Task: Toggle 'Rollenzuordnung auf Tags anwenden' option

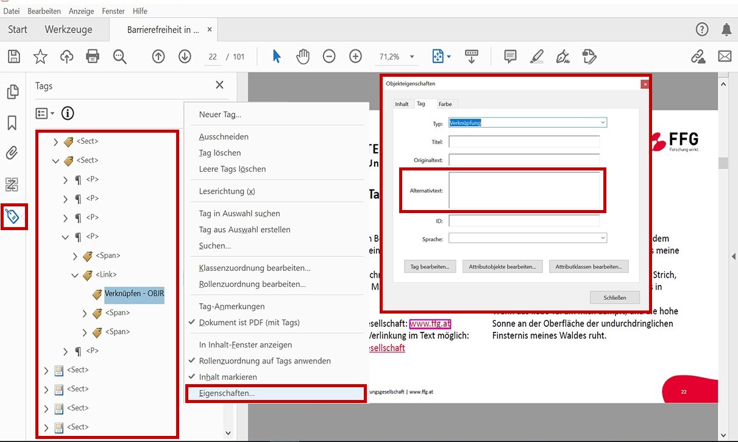Action: 264,360
